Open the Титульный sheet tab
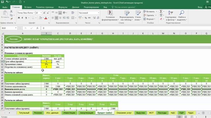 24,113
